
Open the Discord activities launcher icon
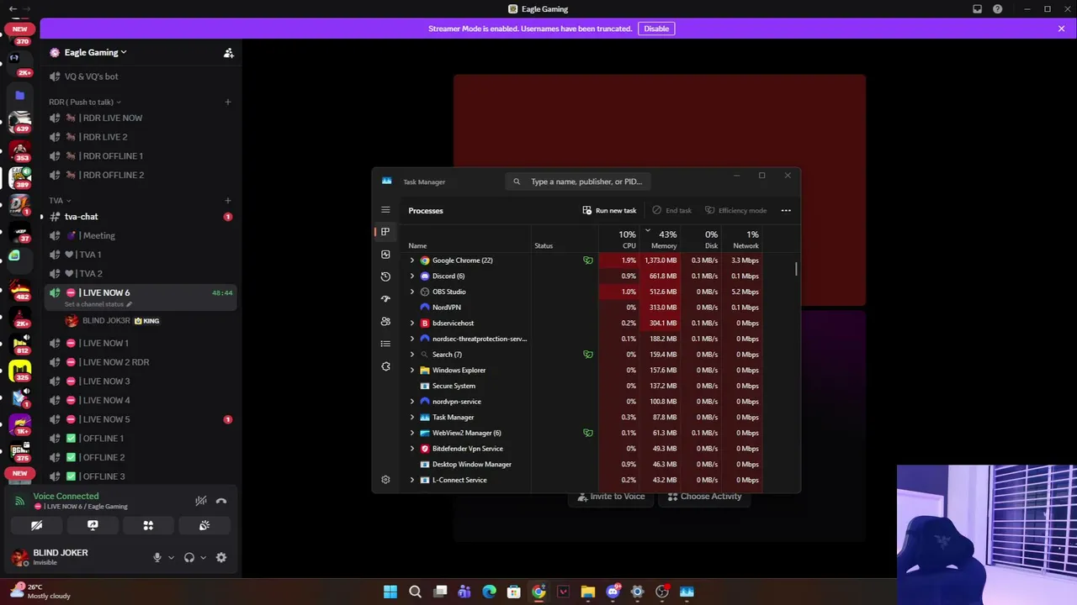148,525
